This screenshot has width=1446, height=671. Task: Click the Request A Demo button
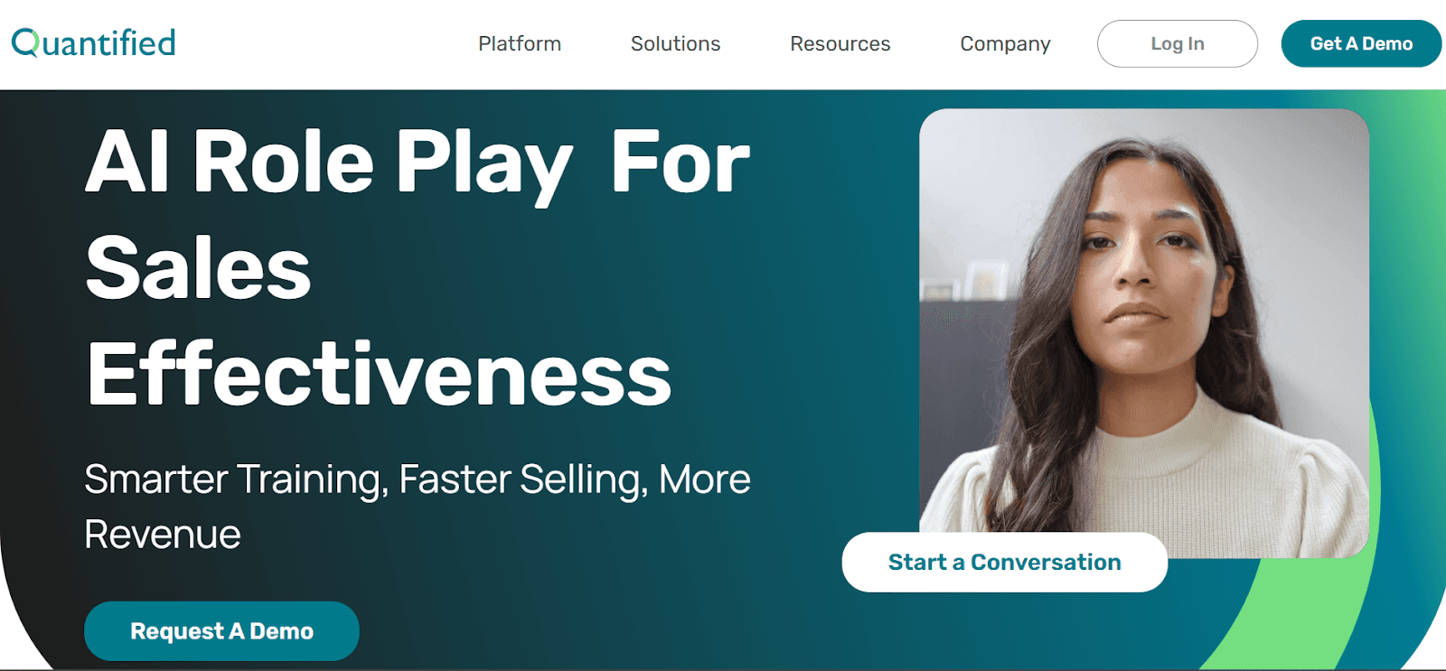(221, 630)
